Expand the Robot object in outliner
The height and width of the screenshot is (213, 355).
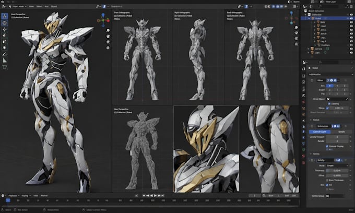coord(309,18)
